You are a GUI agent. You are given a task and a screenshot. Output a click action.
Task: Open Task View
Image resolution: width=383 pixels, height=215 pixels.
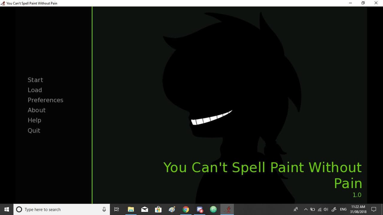click(x=117, y=209)
